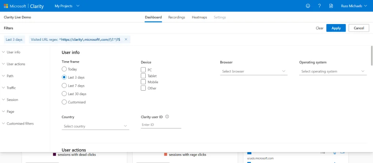Check the Tablet device checkbox
Image resolution: width=373 pixels, height=163 pixels.
pos(143,76)
